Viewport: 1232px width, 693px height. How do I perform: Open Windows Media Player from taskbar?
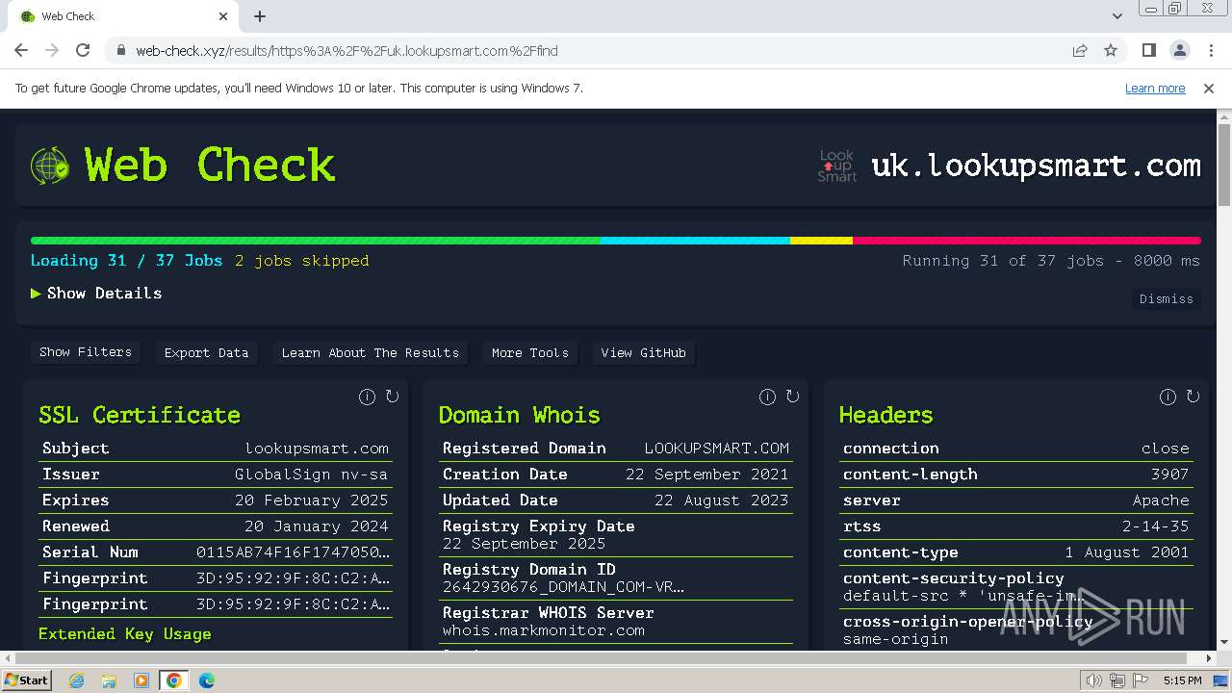coord(141,680)
